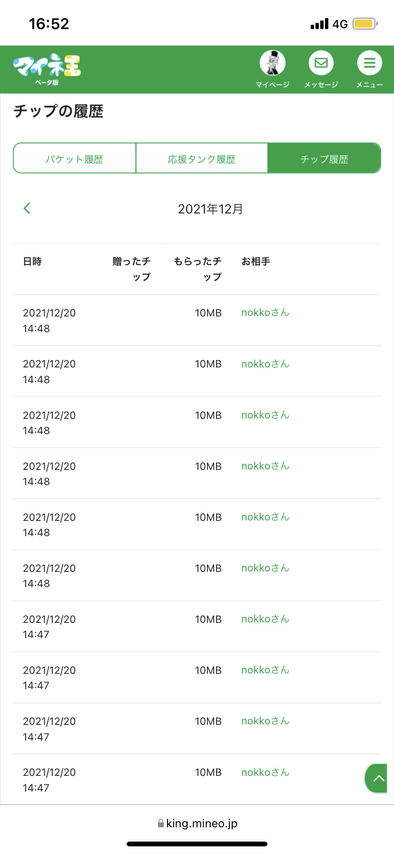Tap the お相手 column header
The width and height of the screenshot is (394, 854).
click(256, 261)
